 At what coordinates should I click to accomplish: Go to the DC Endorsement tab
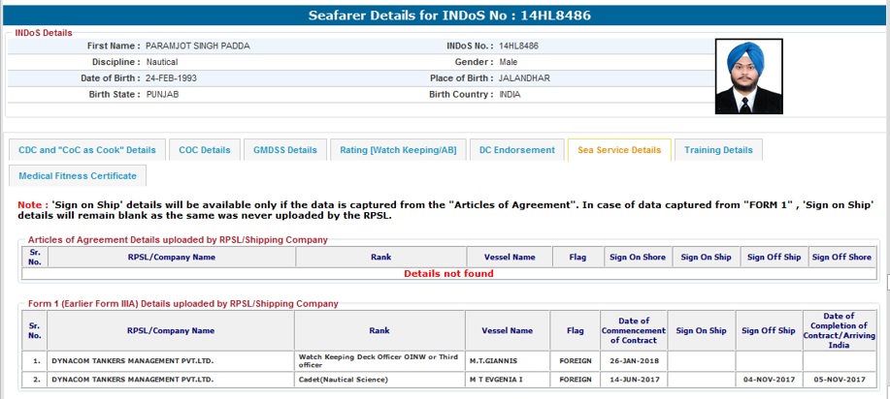tap(516, 150)
